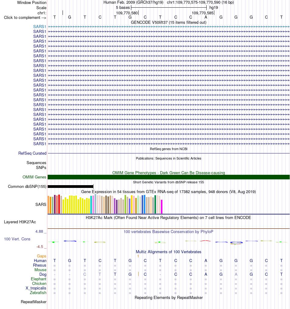Click the orange Gaps row label
The image size is (290, 309).
pyautogui.click(x=42, y=256)
